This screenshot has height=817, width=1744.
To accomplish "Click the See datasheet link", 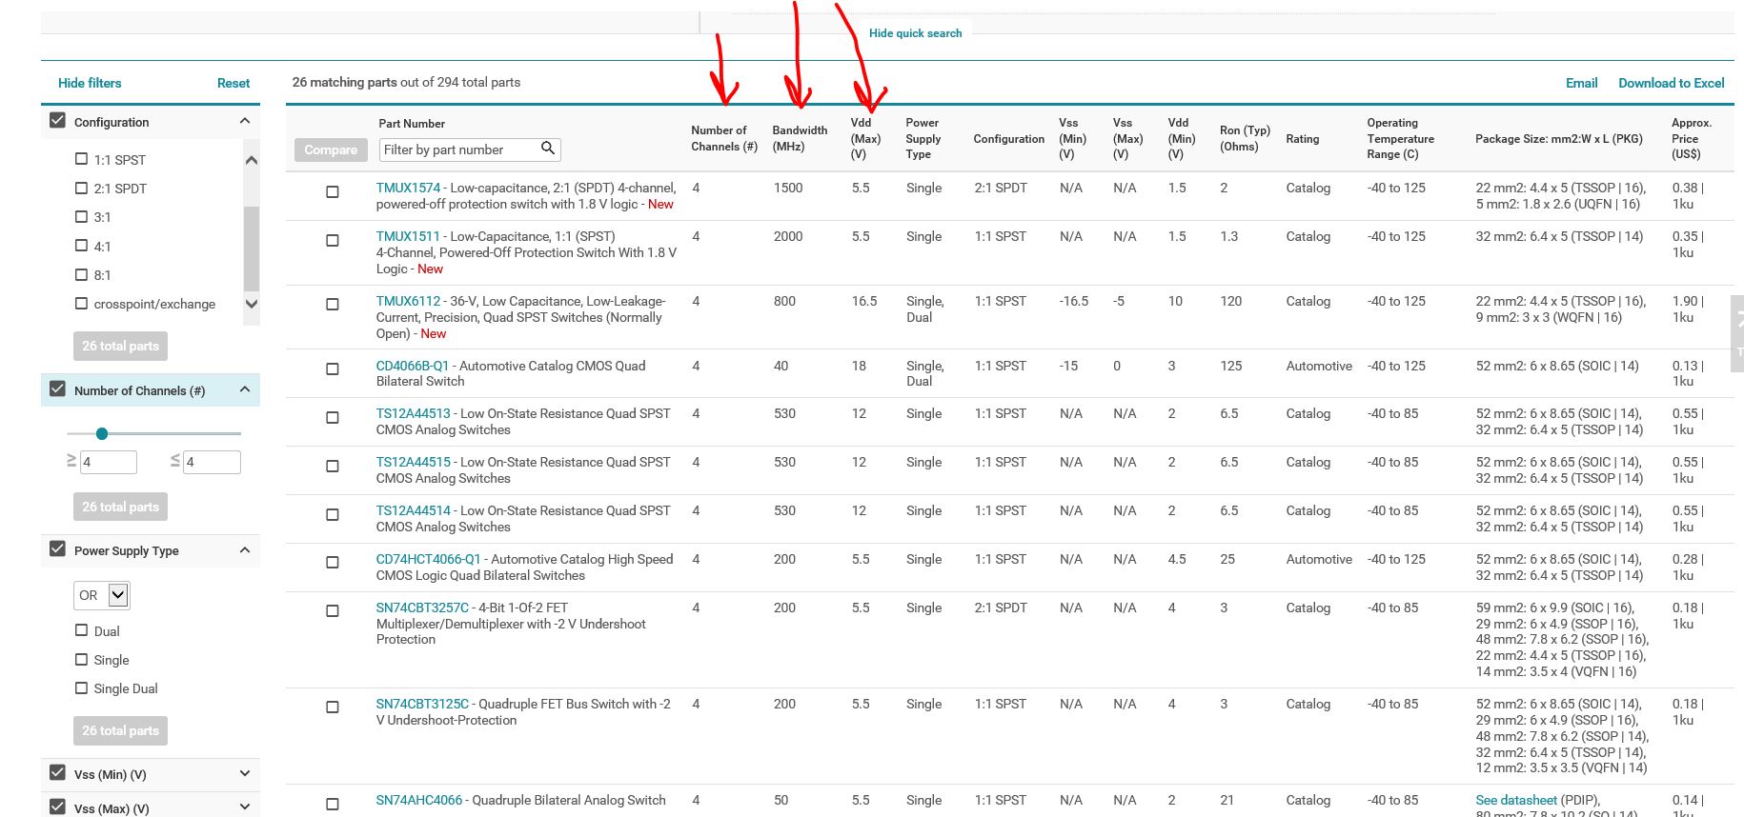I will (1516, 800).
